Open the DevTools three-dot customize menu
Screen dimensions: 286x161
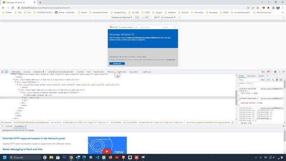click(280, 72)
